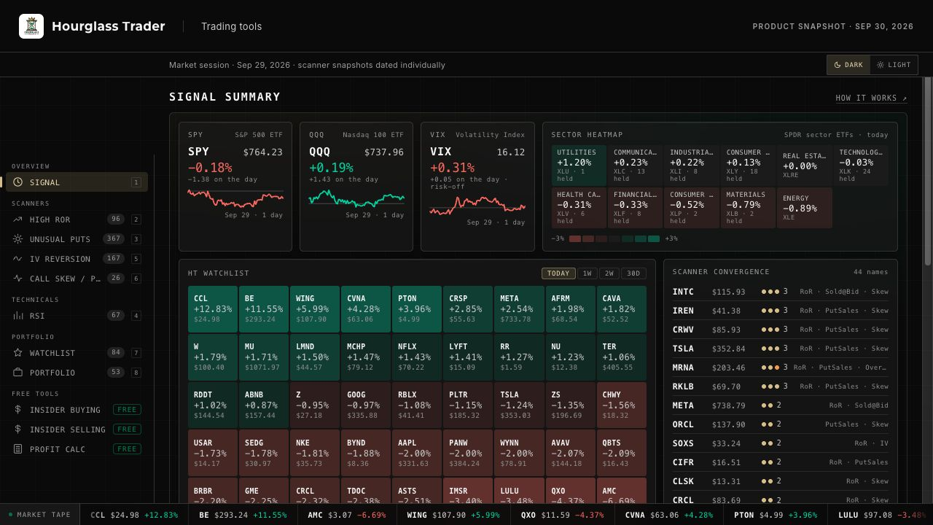
Task: Click the PTON watchlist tile
Action: pos(417,308)
